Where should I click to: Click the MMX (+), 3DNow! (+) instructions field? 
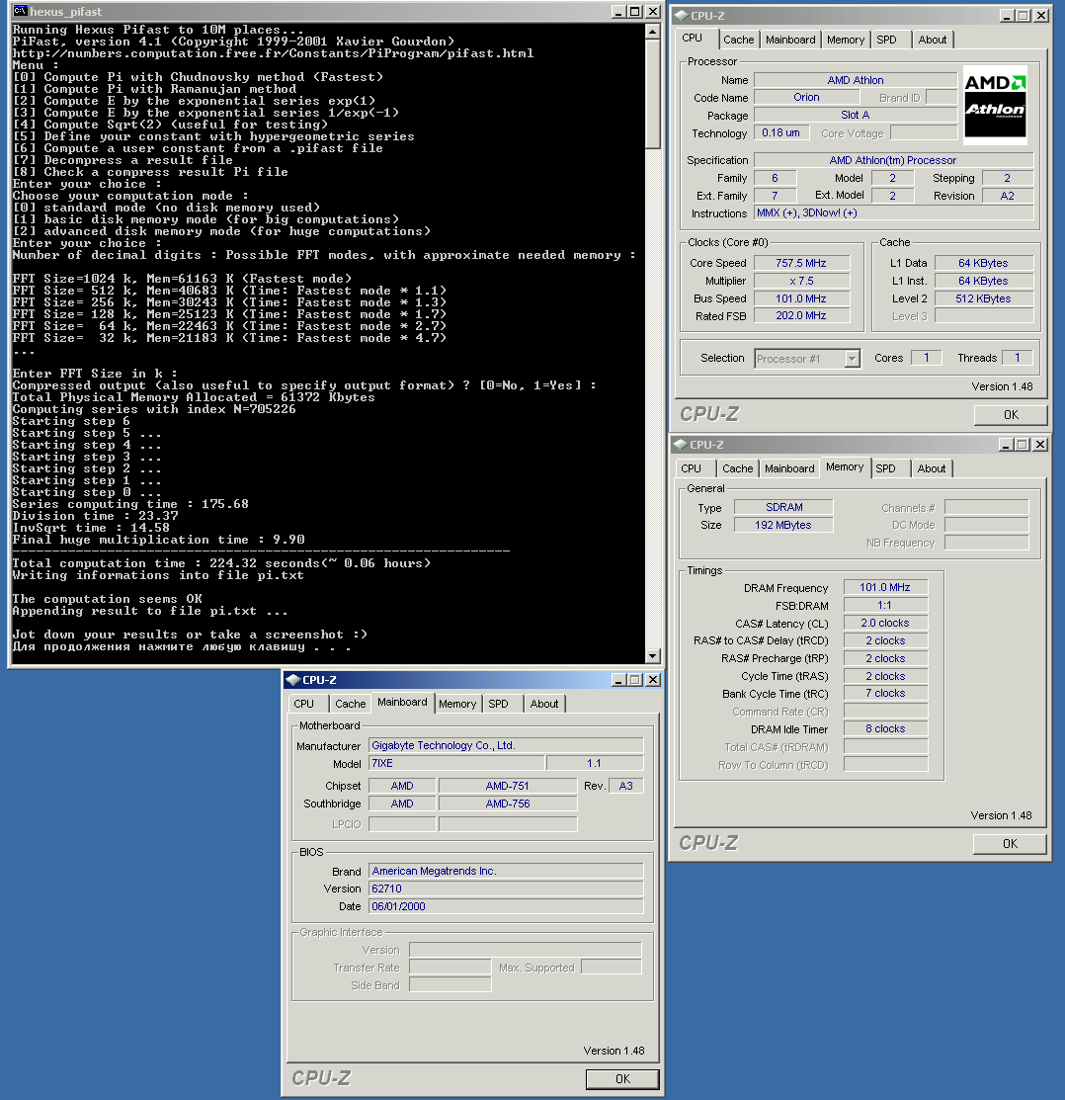tap(893, 212)
